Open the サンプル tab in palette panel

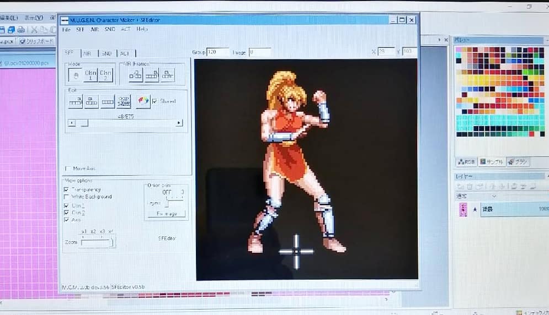[492, 162]
